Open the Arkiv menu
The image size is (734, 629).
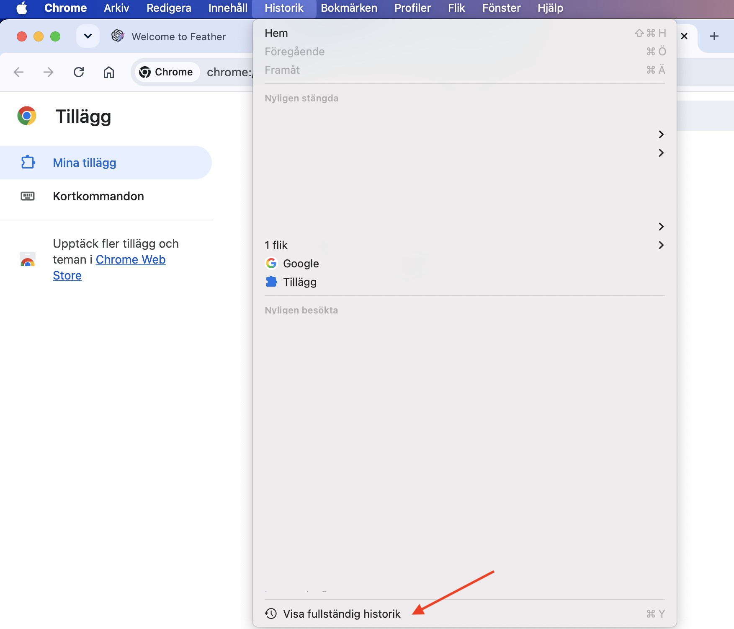pyautogui.click(x=116, y=8)
